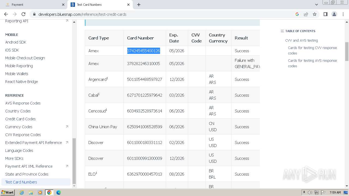Click the China Union Pay number 6250941006528599
This screenshot has height=196, width=349.
145,127
